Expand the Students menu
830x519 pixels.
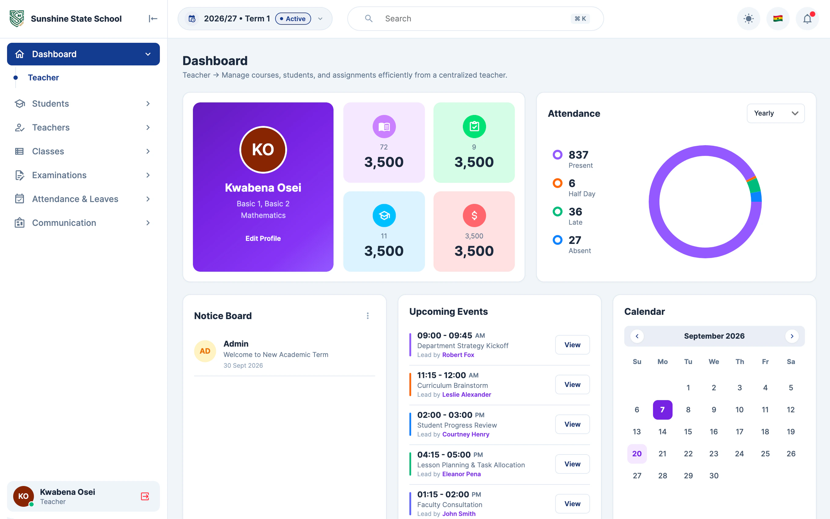click(x=83, y=104)
